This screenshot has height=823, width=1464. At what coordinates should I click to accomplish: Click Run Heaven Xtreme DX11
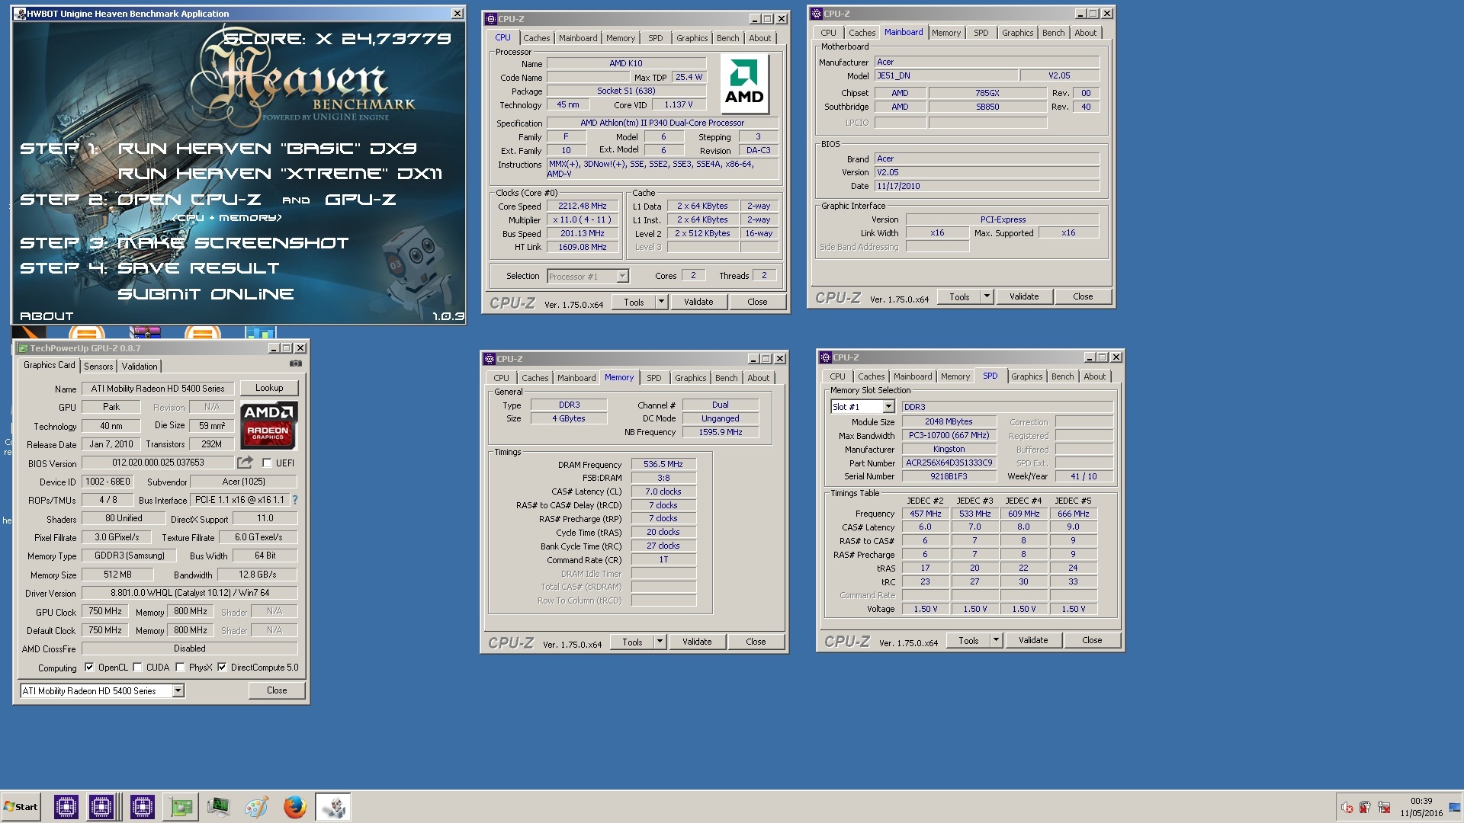pyautogui.click(x=280, y=174)
